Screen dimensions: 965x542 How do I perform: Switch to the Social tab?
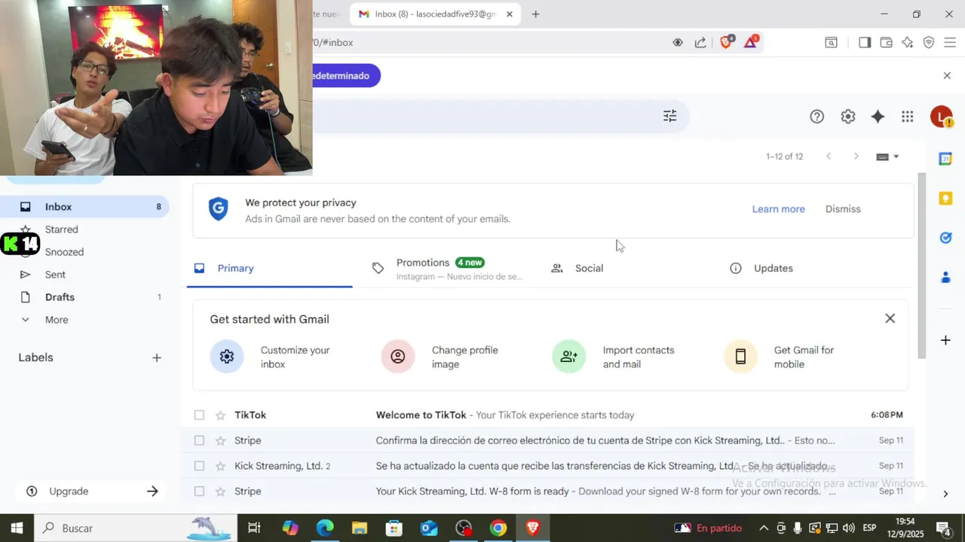click(x=626, y=268)
